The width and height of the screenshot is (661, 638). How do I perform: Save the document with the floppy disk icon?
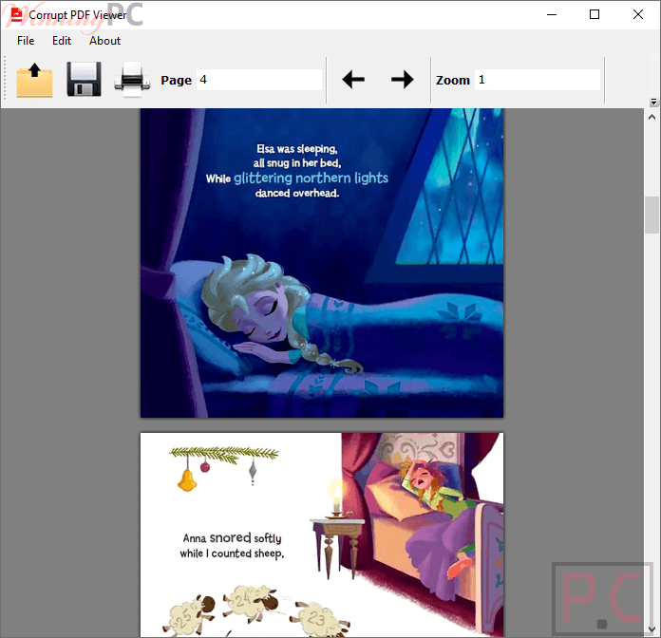pos(84,79)
